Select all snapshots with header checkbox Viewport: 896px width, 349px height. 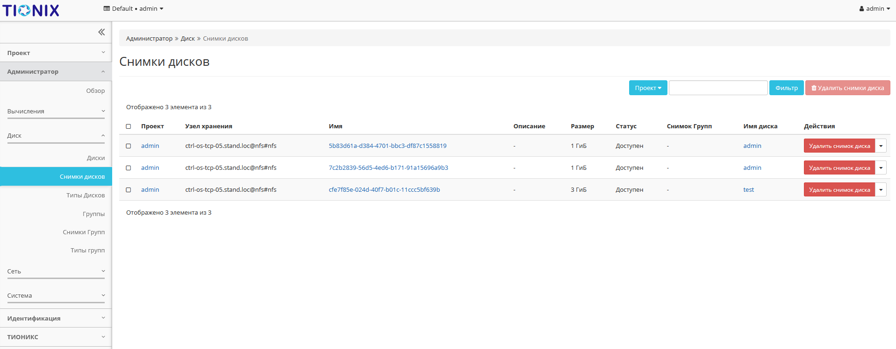point(129,126)
